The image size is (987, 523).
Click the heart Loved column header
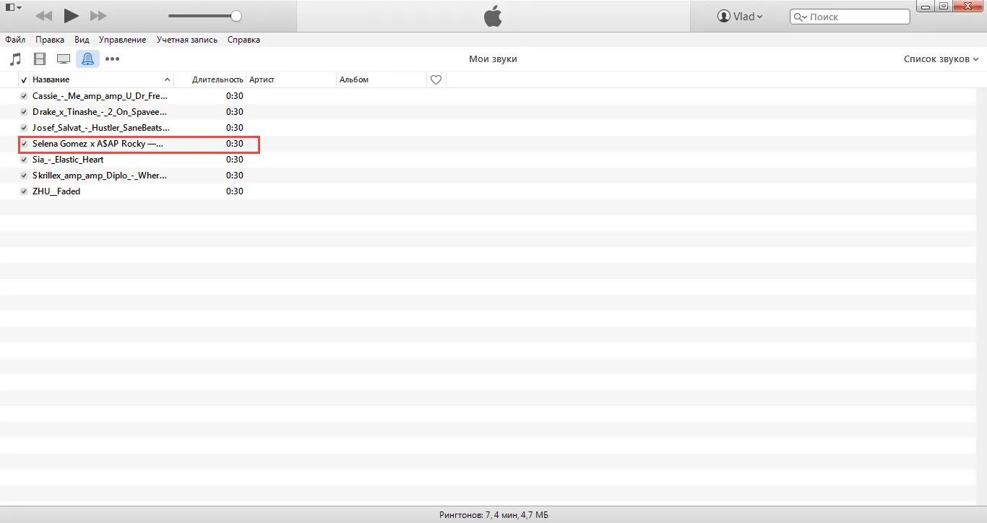(436, 79)
